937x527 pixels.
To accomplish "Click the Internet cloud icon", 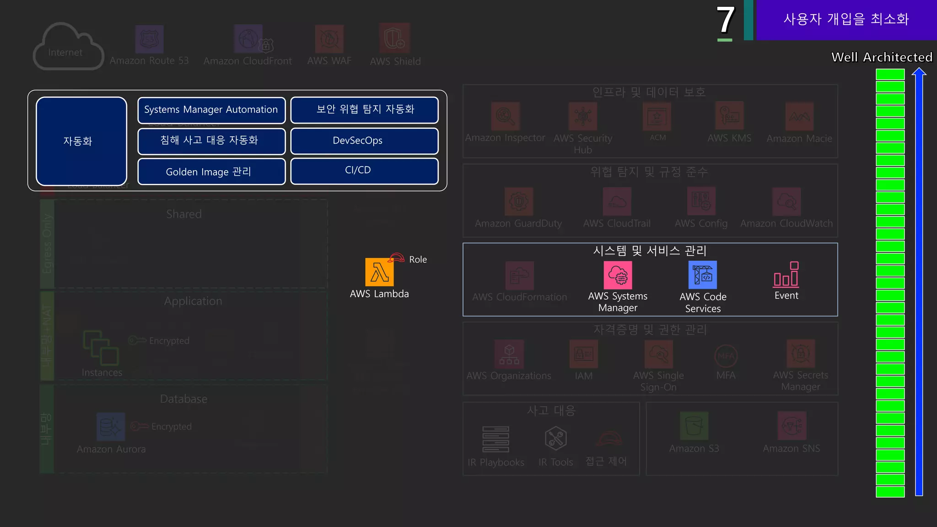I will (68, 47).
